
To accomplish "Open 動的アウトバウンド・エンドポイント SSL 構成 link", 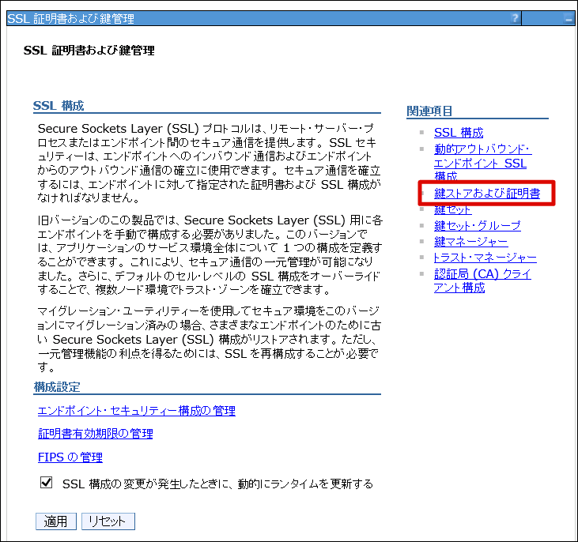I will click(482, 163).
